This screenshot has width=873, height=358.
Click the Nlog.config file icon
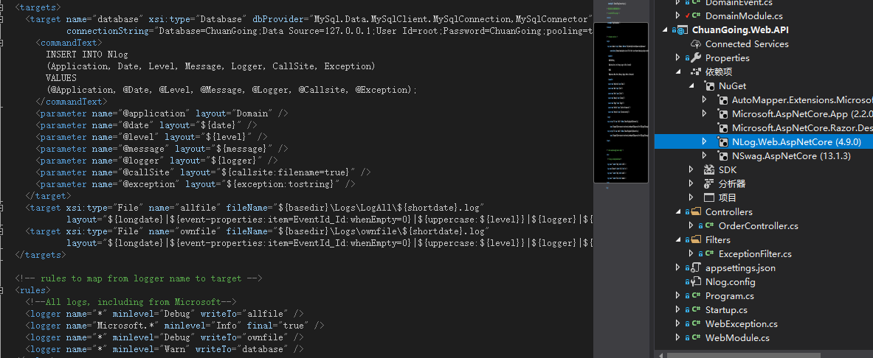point(695,282)
